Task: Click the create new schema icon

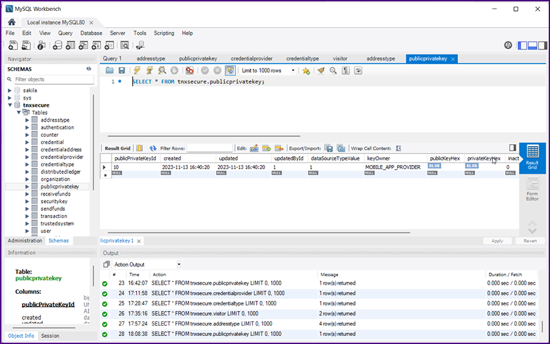Action: point(57,45)
